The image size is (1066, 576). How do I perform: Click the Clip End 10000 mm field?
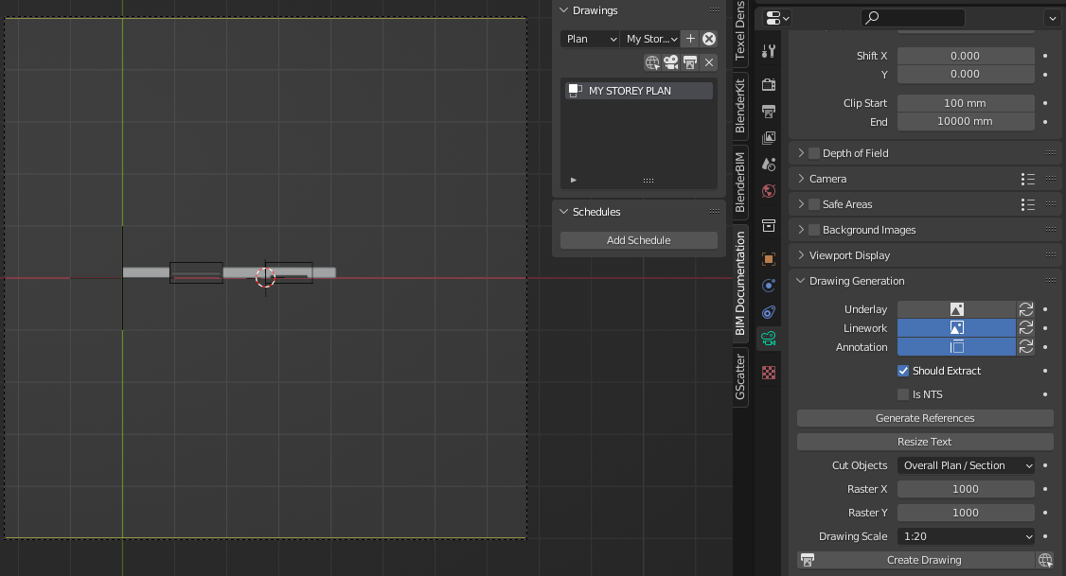pyautogui.click(x=966, y=122)
